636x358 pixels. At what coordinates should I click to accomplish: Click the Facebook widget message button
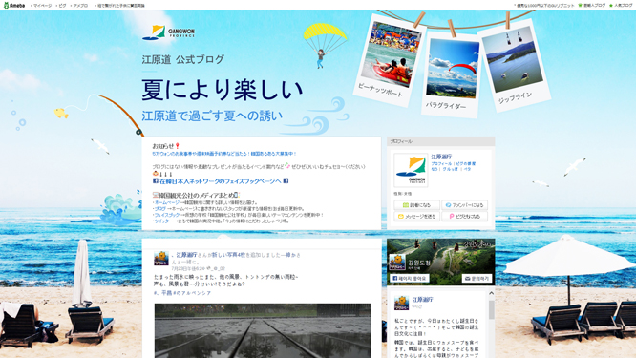click(477, 279)
